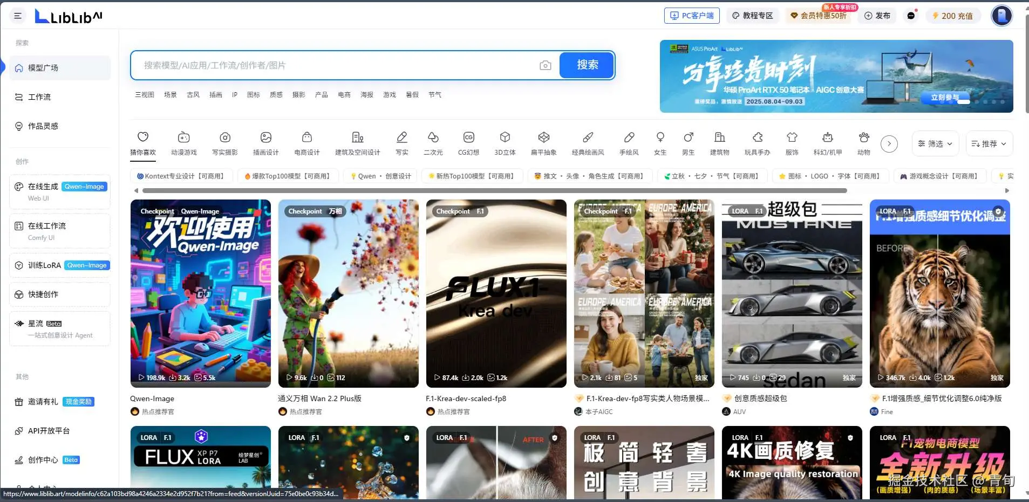The height and width of the screenshot is (502, 1029).
Task: Open the Qwen-Image checkpoint thumbnail
Action: point(201,293)
